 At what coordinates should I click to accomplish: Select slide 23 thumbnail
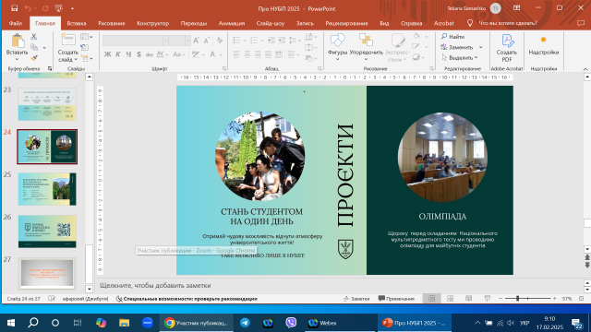pos(47,104)
